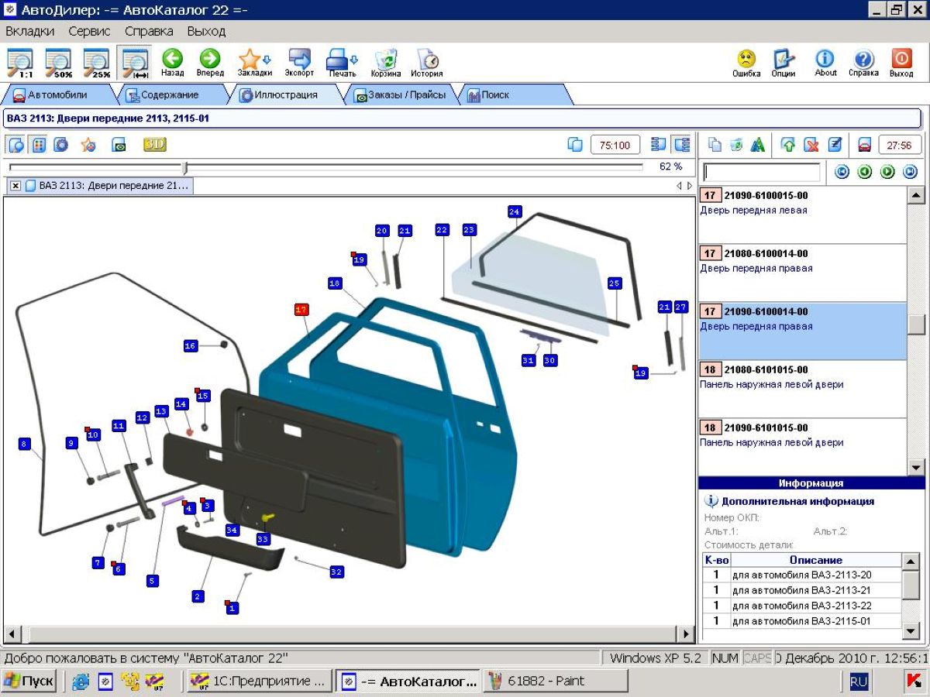Image resolution: width=930 pixels, height=697 pixels.
Task: Click illustration horizontal scrollbar right arrow
Action: click(x=686, y=634)
